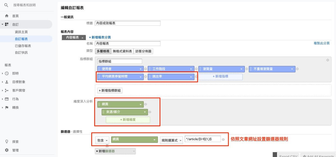This screenshot has height=157, width=336.
Task: Open the 管理 gear icon
Action: point(7,150)
